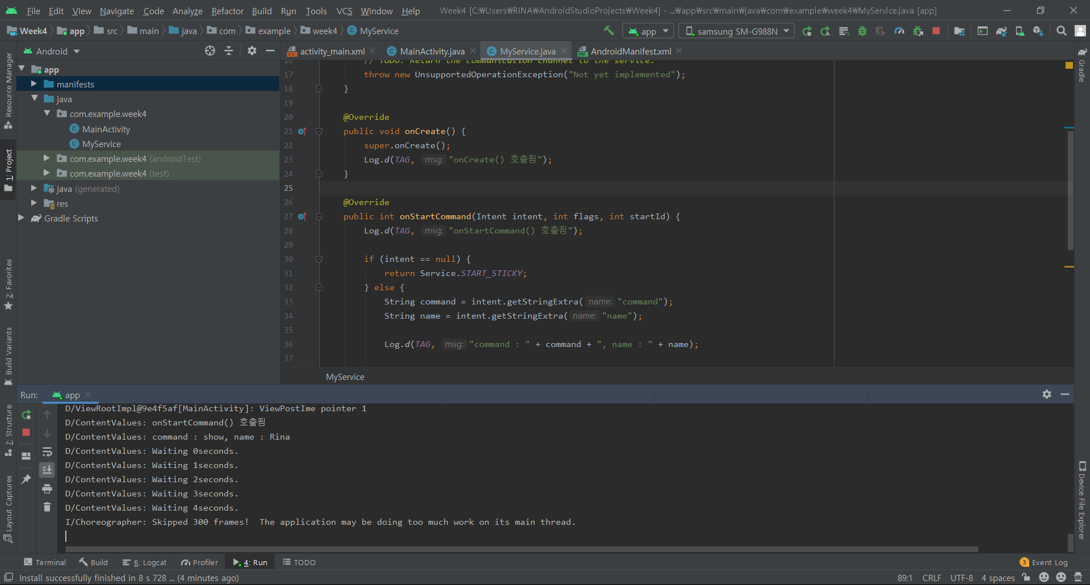This screenshot has height=585, width=1090.
Task: Select MyService class in project tree
Action: [x=101, y=144]
